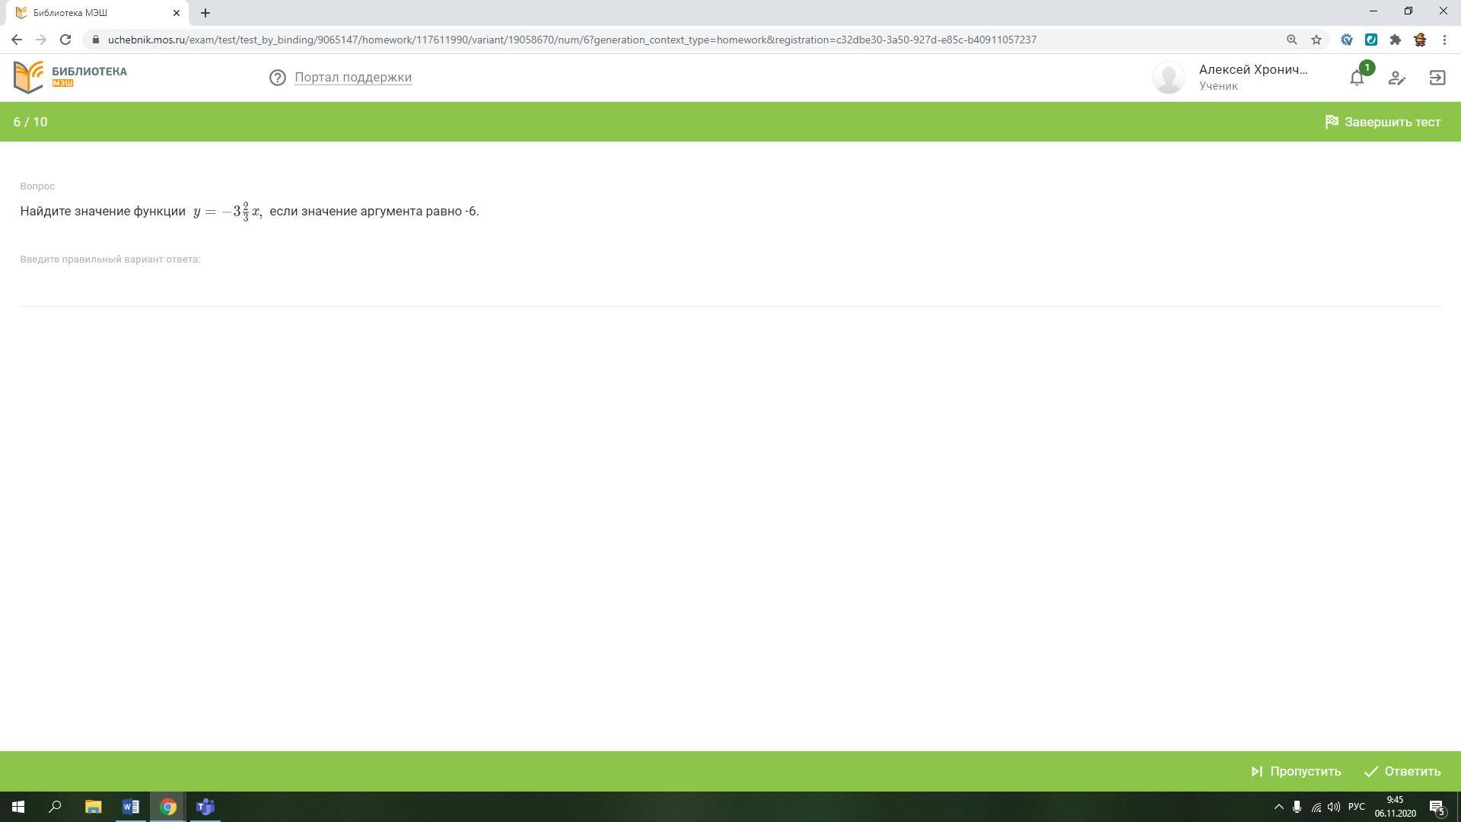Open new browser tab

tap(205, 13)
